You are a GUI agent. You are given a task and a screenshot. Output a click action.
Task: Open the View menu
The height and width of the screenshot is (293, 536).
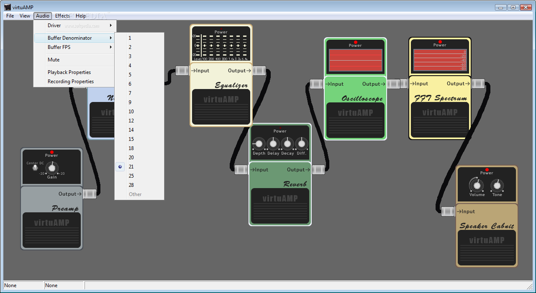tap(25, 16)
